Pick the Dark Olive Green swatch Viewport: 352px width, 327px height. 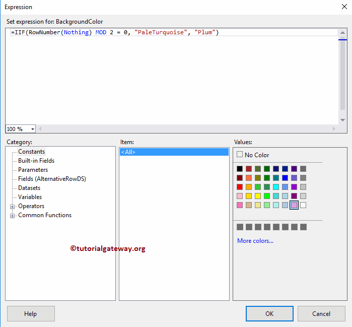pos(258,169)
